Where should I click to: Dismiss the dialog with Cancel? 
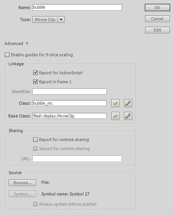point(157,19)
